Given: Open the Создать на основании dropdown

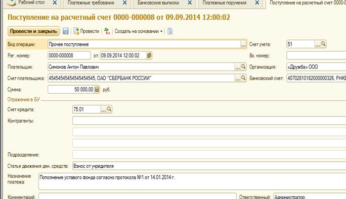Looking at the screenshot, I should (139, 31).
